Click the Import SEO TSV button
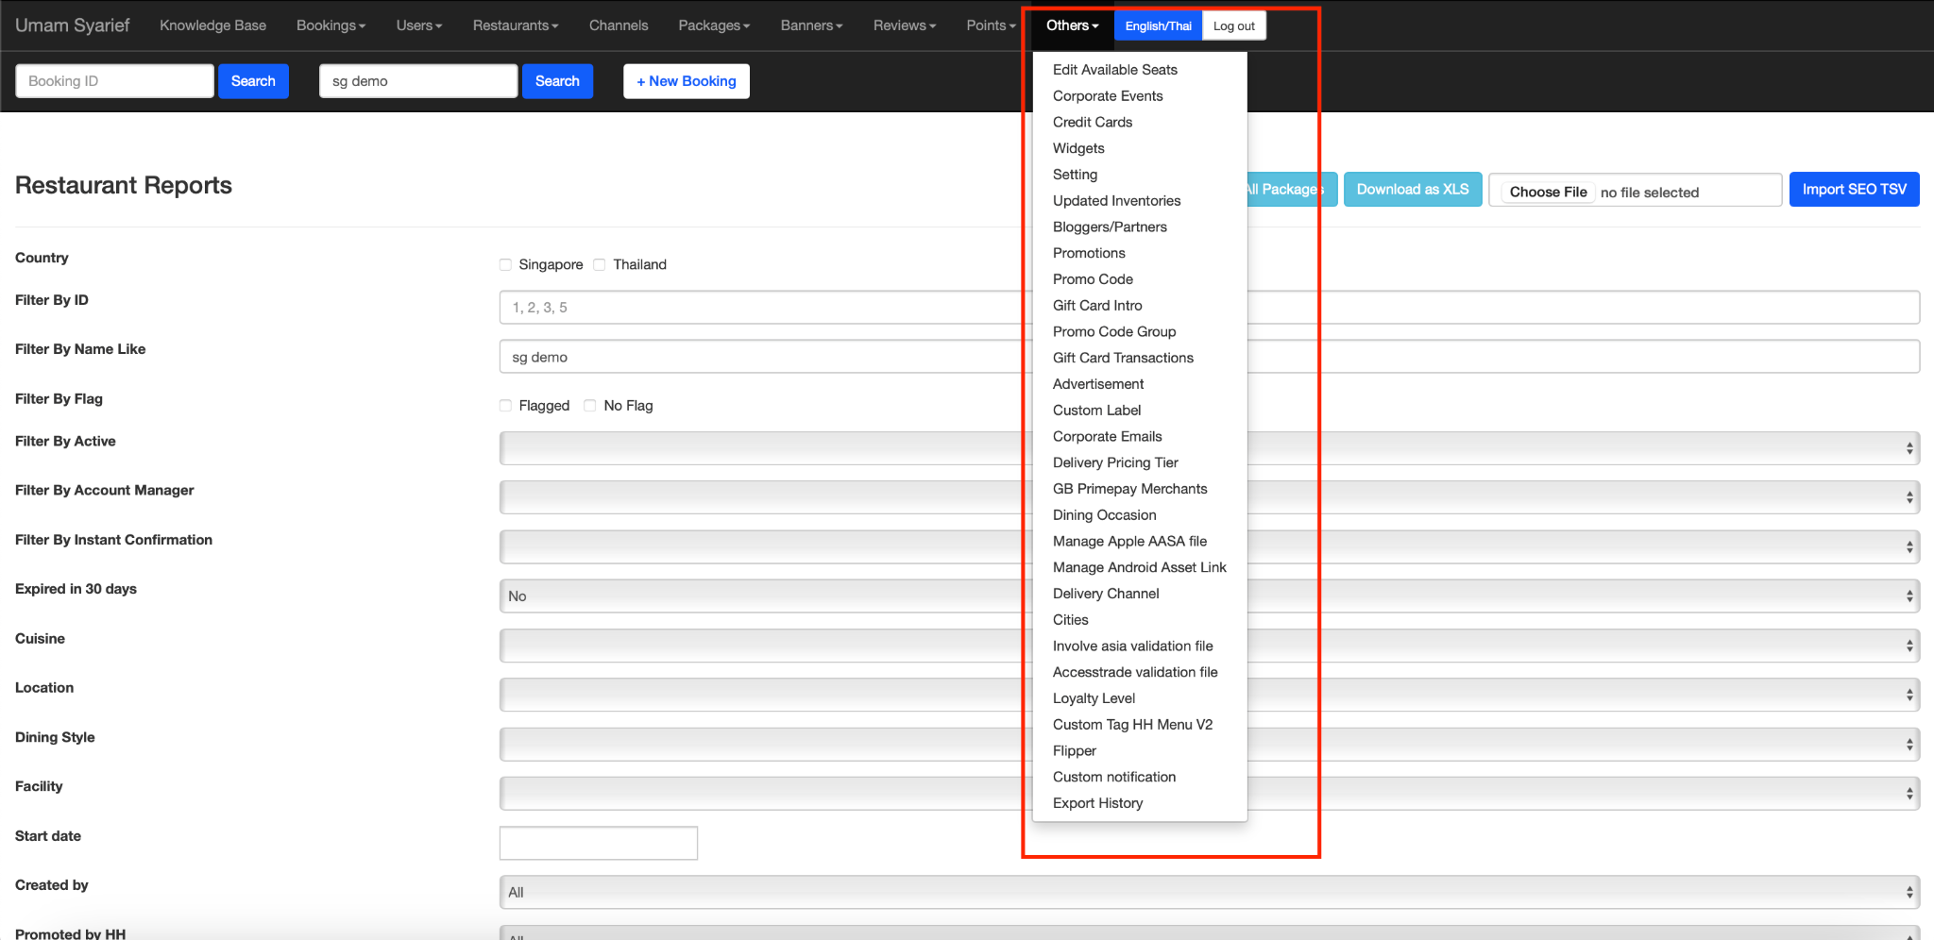 tap(1854, 190)
